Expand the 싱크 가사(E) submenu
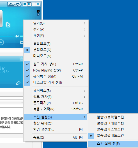 tap(56, 97)
